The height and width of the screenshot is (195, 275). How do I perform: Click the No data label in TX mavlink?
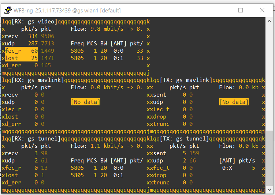234,102
